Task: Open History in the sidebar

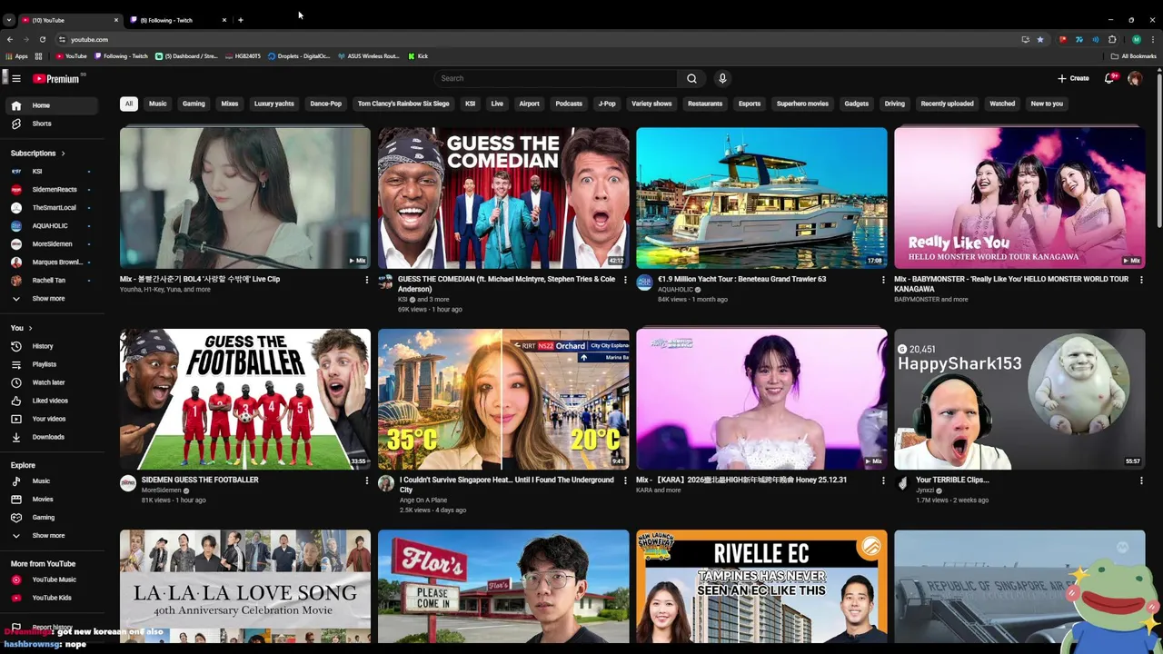Action: point(51,346)
